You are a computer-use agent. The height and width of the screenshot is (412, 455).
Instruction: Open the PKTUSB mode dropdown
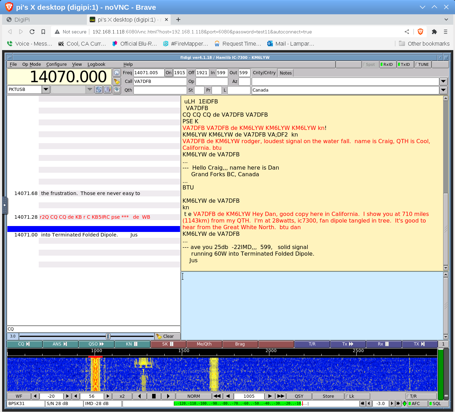click(x=46, y=90)
